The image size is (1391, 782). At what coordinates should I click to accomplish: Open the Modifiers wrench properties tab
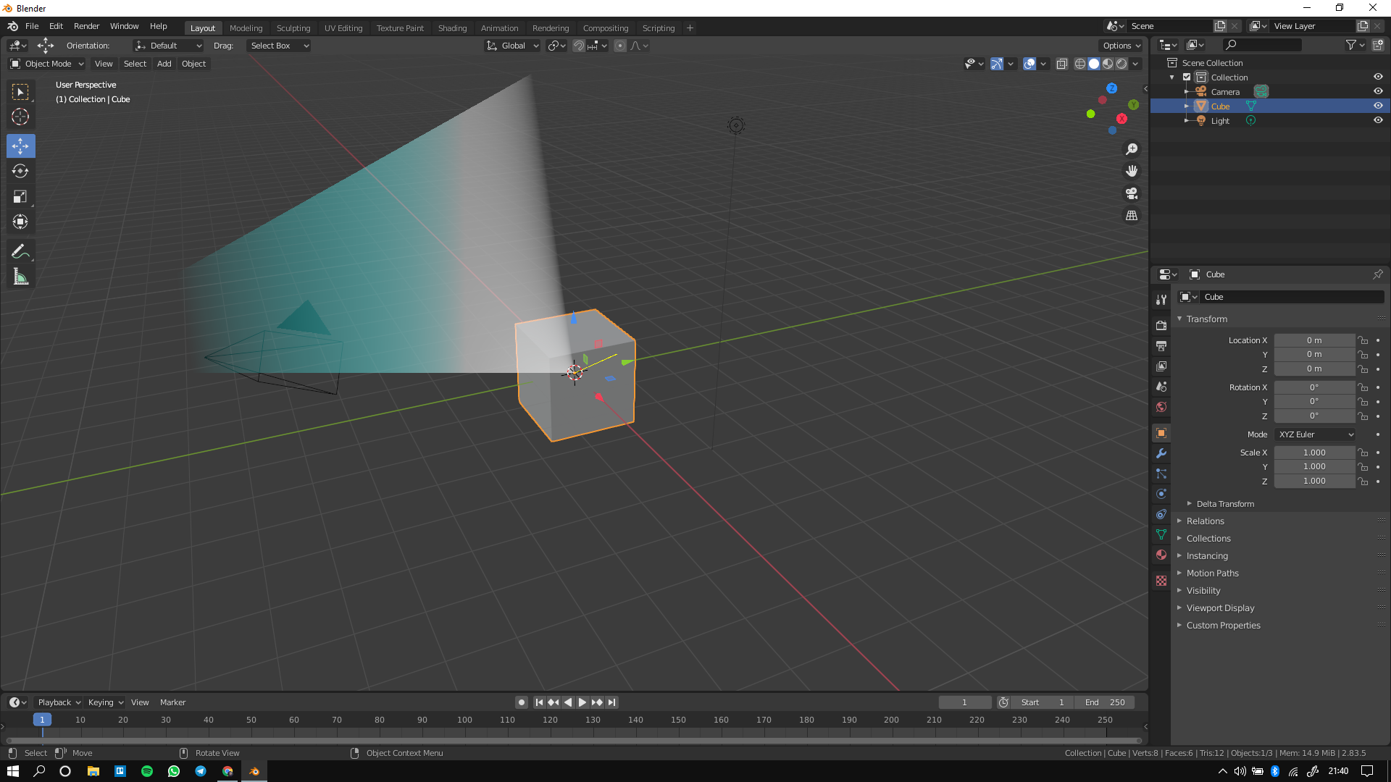(x=1161, y=453)
